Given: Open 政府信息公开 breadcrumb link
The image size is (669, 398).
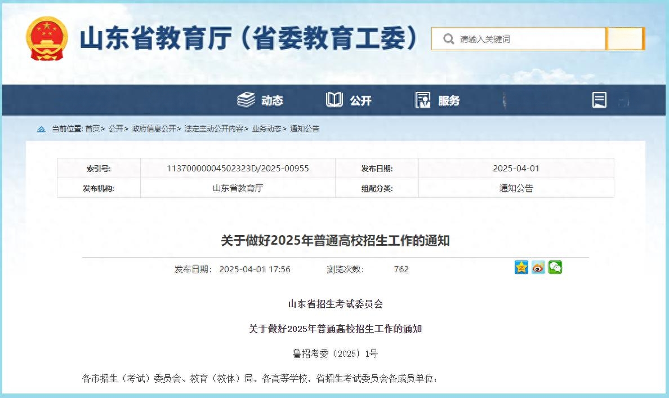Looking at the screenshot, I should point(154,129).
